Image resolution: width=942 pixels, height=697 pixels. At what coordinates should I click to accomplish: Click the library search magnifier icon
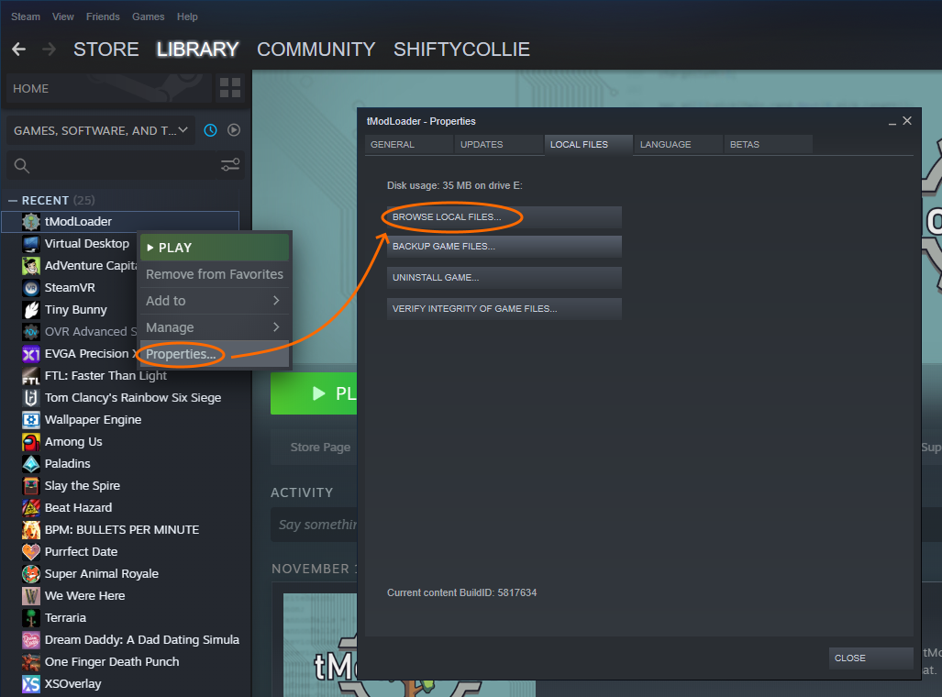pos(22,166)
